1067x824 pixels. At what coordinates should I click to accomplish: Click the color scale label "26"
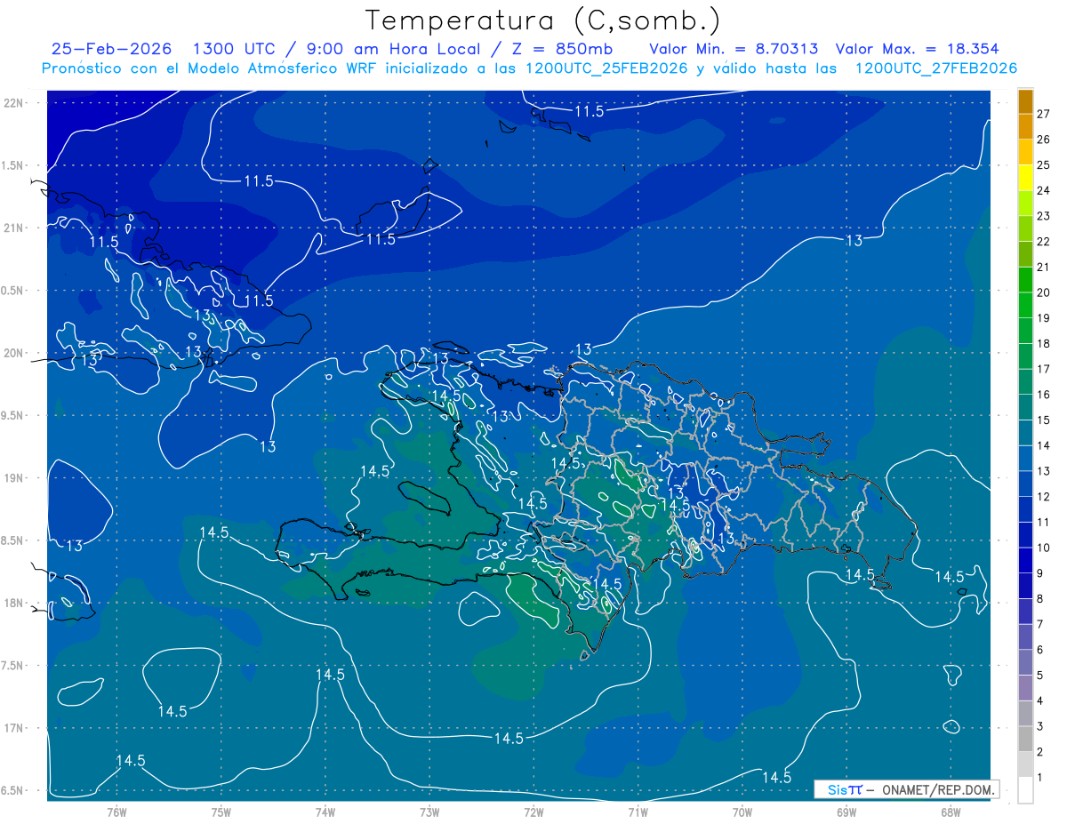(1043, 140)
